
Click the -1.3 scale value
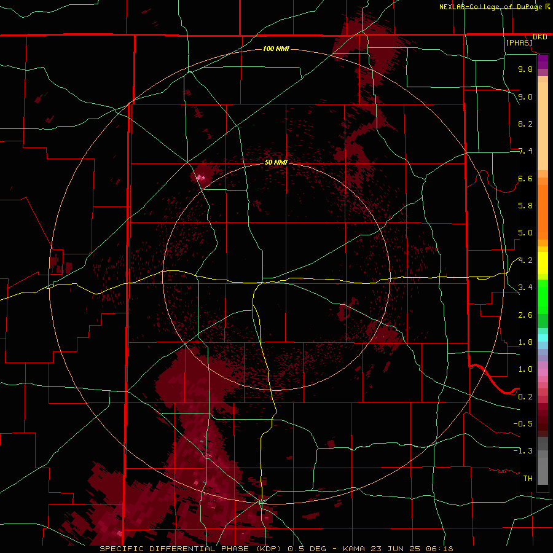[x=523, y=451]
